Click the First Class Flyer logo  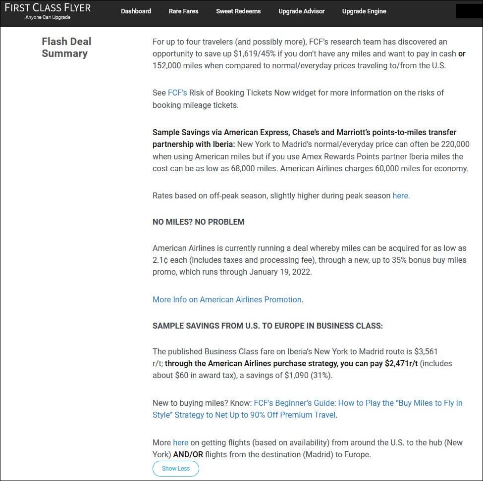[48, 8]
